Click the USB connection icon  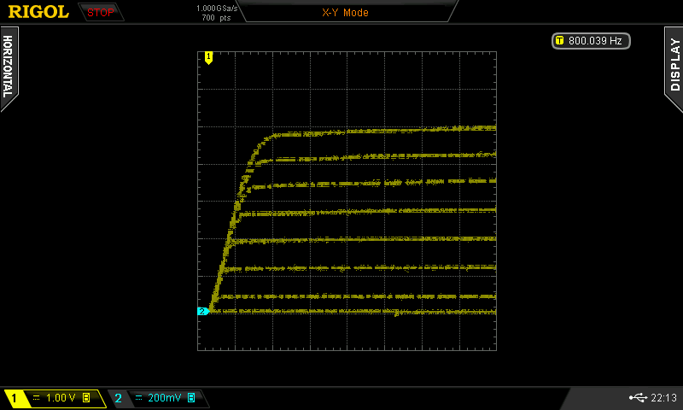click(637, 397)
